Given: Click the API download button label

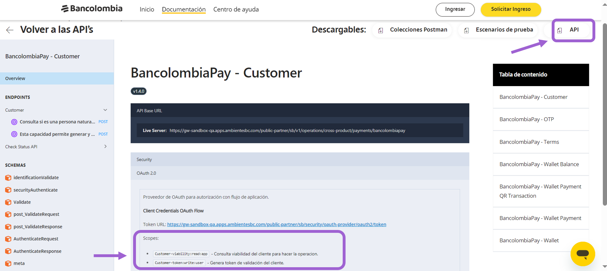Looking at the screenshot, I should [574, 30].
